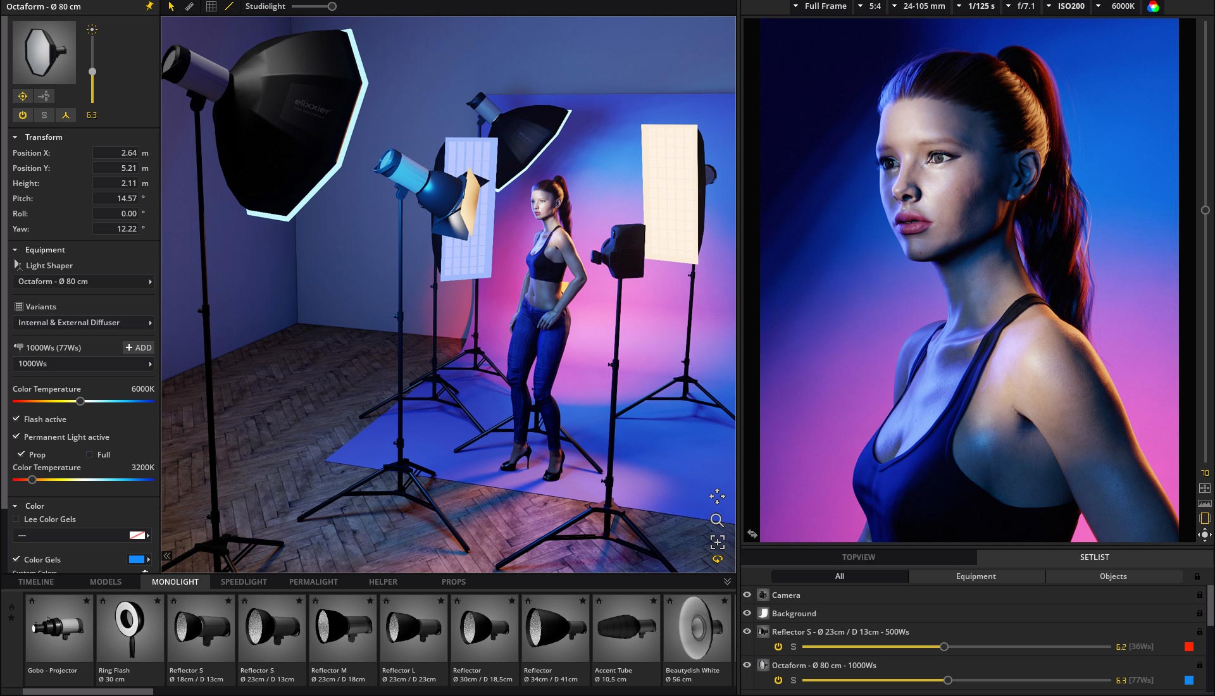Collapse the Transform section
This screenshot has height=696, width=1215.
[x=14, y=137]
